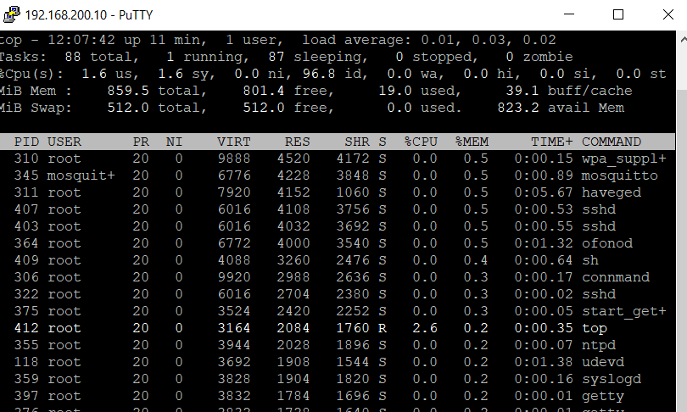687x412 pixels.
Task: Click the 'ntpd' command text
Action: (x=599, y=345)
